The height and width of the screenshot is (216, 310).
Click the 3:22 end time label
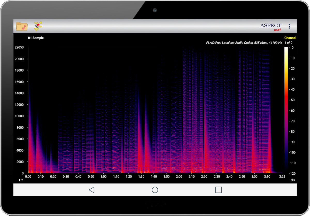[x=282, y=176]
